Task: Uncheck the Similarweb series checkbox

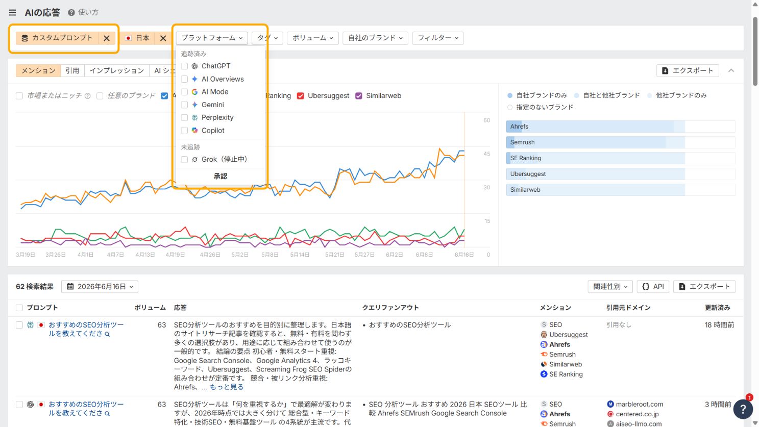Action: point(359,96)
